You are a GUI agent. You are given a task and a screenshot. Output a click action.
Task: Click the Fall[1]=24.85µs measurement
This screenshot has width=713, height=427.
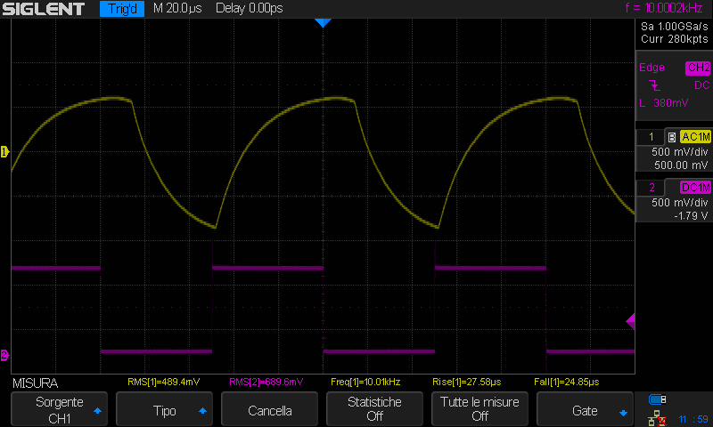[567, 383]
